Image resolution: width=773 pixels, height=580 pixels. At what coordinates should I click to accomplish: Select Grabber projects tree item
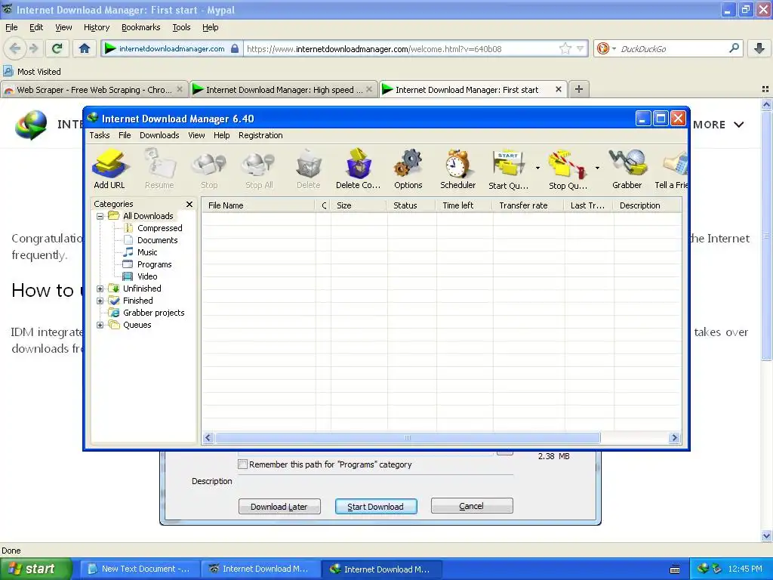point(154,313)
